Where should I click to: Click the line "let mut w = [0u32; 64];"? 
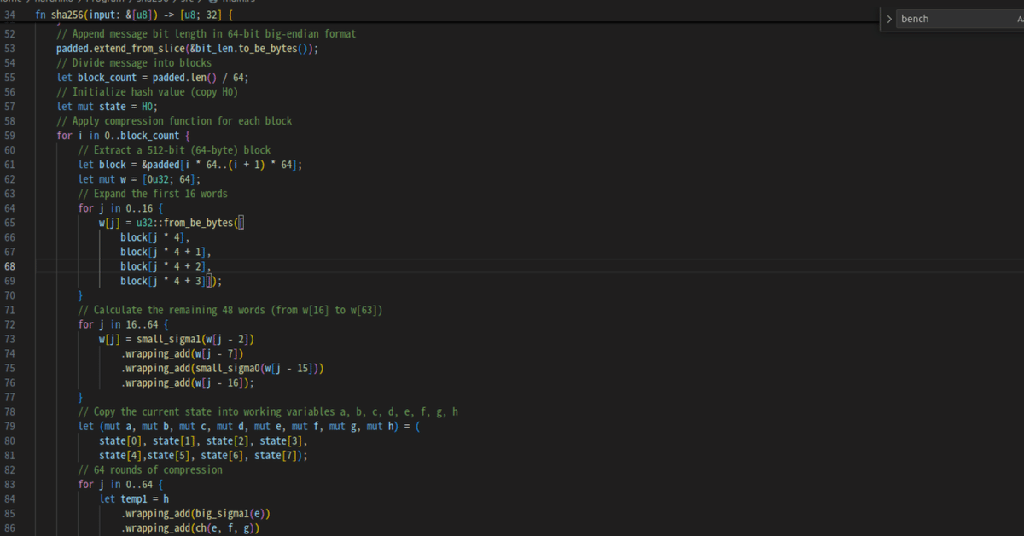tap(140, 179)
